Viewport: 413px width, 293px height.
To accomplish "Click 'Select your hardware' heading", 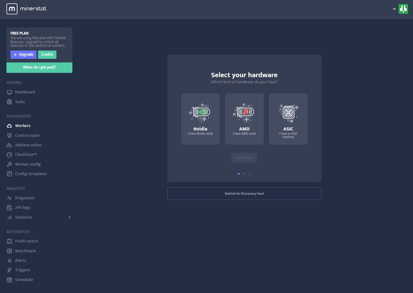I will click(x=244, y=75).
